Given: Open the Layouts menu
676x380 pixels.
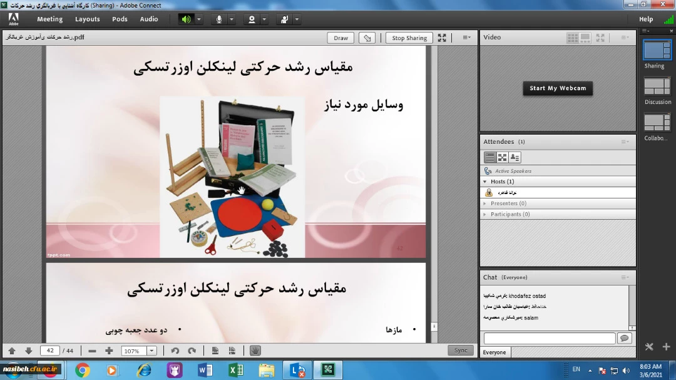Looking at the screenshot, I should coord(87,19).
